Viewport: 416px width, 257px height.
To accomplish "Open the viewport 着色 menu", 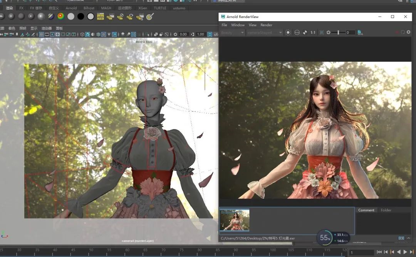I will pyautogui.click(x=12, y=28).
